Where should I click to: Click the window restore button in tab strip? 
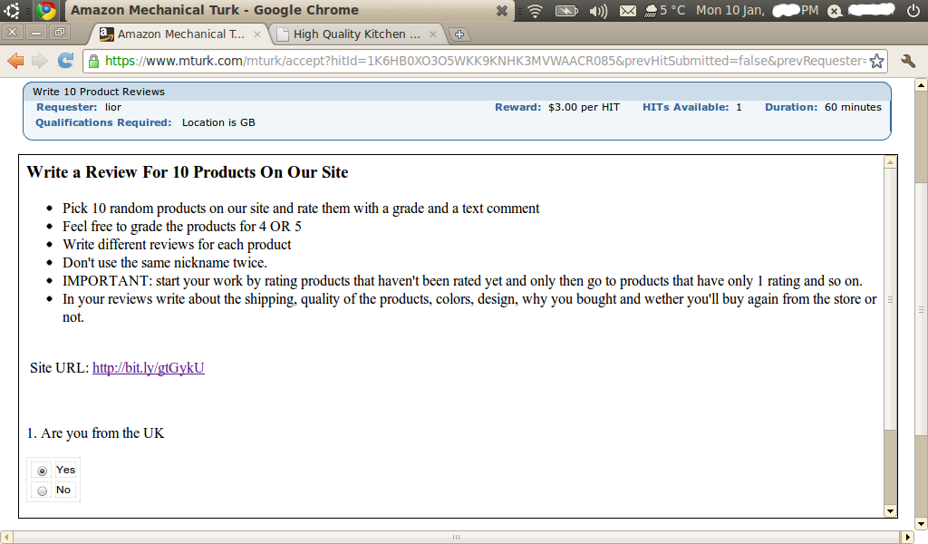pos(59,33)
